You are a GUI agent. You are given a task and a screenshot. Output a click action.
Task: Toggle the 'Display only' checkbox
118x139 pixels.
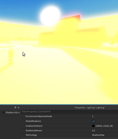pos(4,113)
